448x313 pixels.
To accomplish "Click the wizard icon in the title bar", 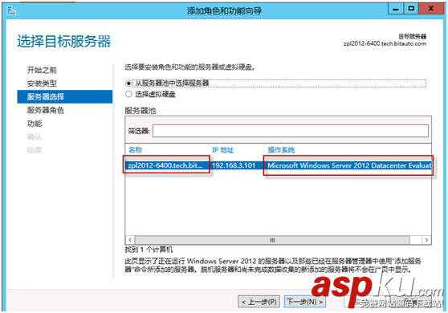I will coord(11,11).
